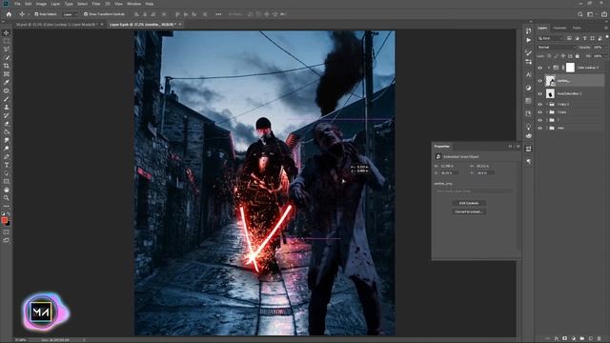The height and width of the screenshot is (343, 610).
Task: Open the Actions panel play icon
Action: pos(528,40)
